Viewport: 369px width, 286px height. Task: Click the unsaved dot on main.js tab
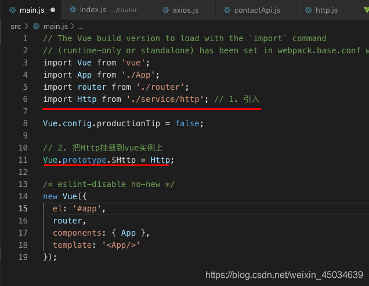click(x=53, y=10)
